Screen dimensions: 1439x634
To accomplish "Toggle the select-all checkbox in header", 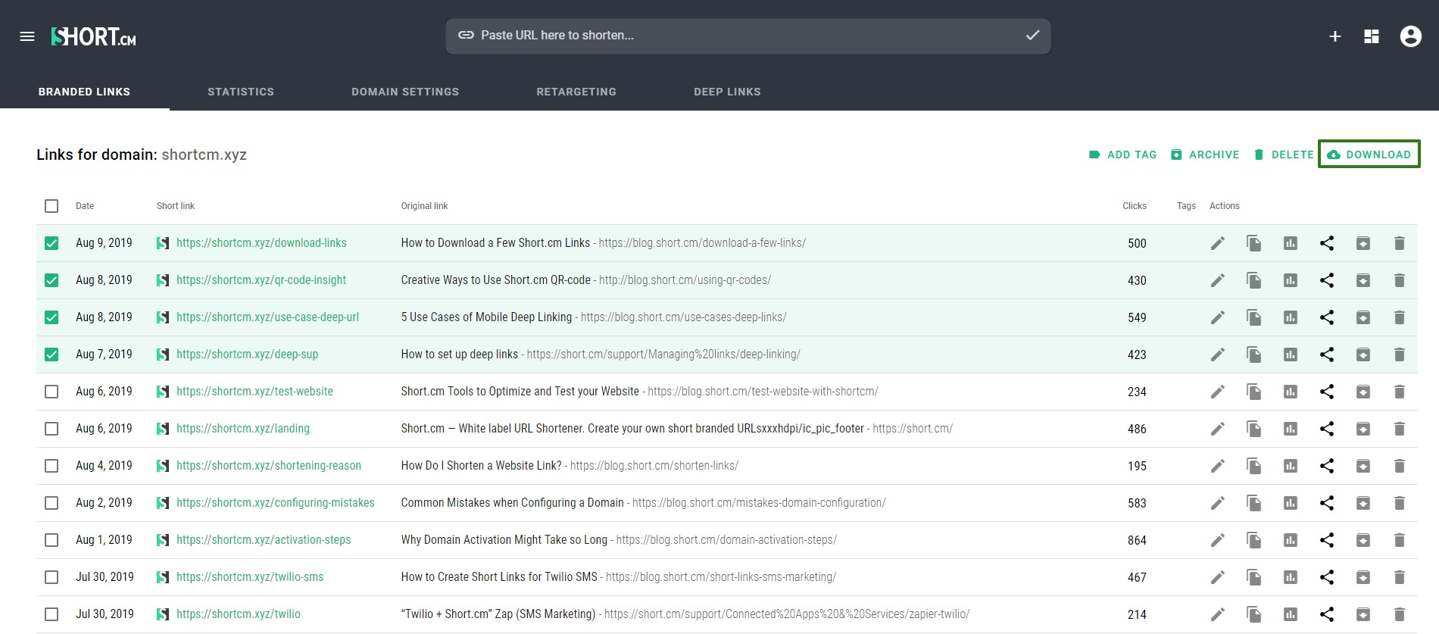I will point(52,206).
